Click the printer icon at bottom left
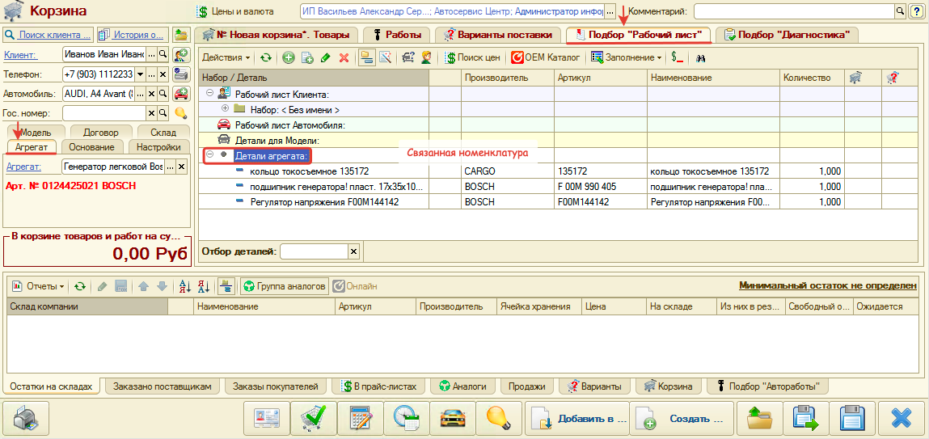 point(27,418)
